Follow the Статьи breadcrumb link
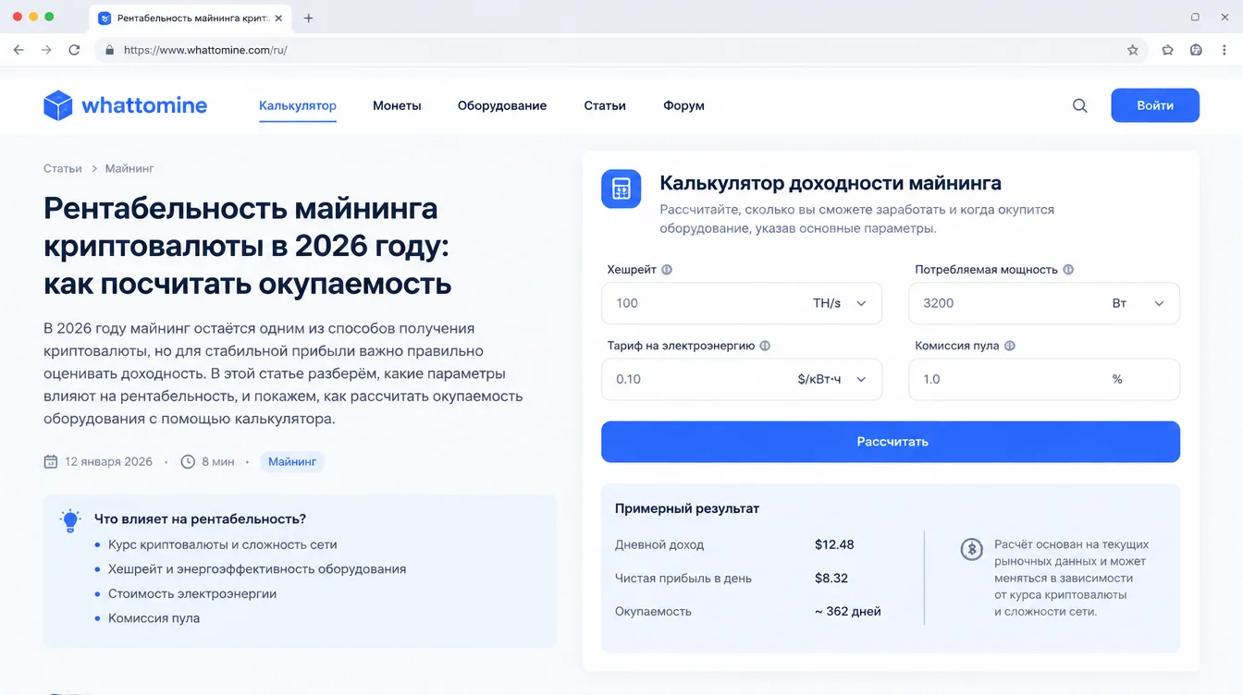This screenshot has height=695, width=1243. [63, 168]
